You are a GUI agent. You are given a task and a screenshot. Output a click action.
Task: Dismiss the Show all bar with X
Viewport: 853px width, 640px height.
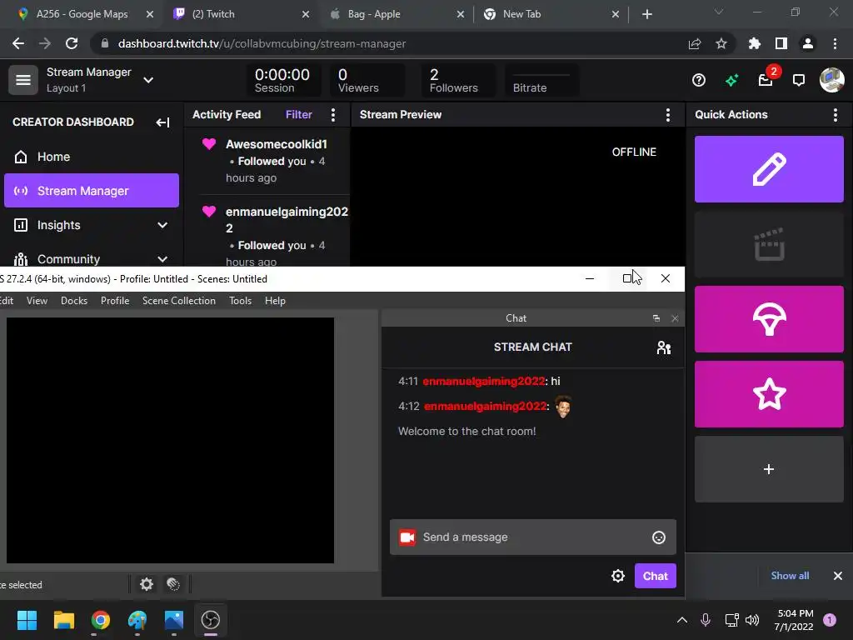point(837,576)
